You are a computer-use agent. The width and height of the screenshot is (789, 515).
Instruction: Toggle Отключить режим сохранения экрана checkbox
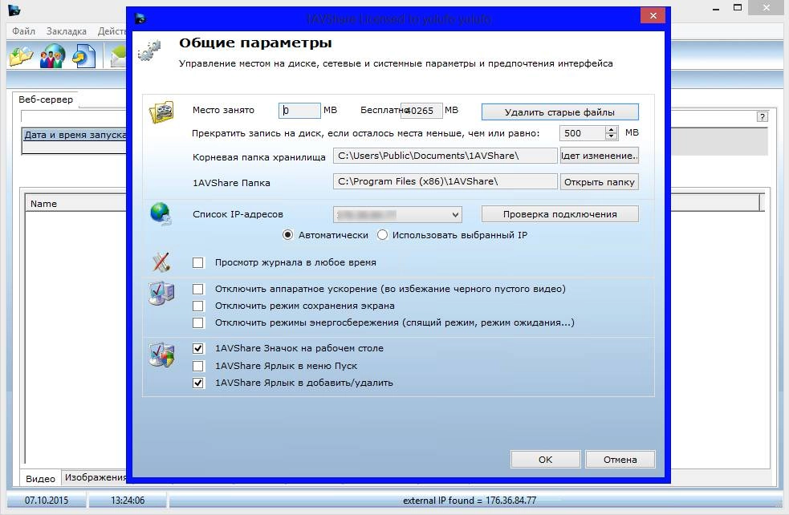[198, 306]
